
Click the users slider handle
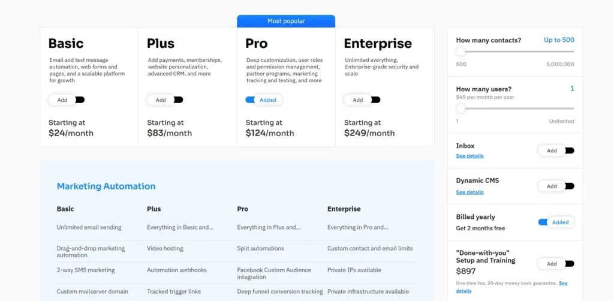point(461,109)
